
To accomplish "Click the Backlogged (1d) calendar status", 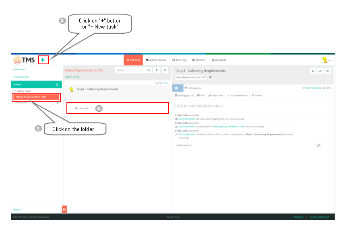I will (184, 96).
